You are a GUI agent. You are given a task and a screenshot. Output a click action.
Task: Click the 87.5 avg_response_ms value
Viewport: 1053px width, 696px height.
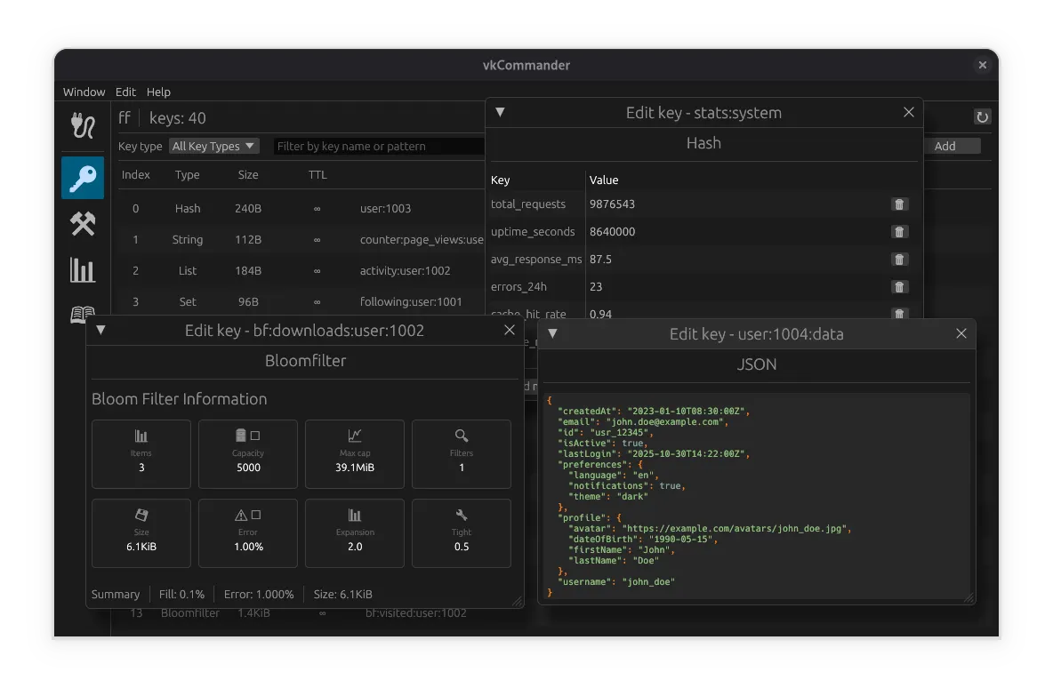(x=600, y=259)
